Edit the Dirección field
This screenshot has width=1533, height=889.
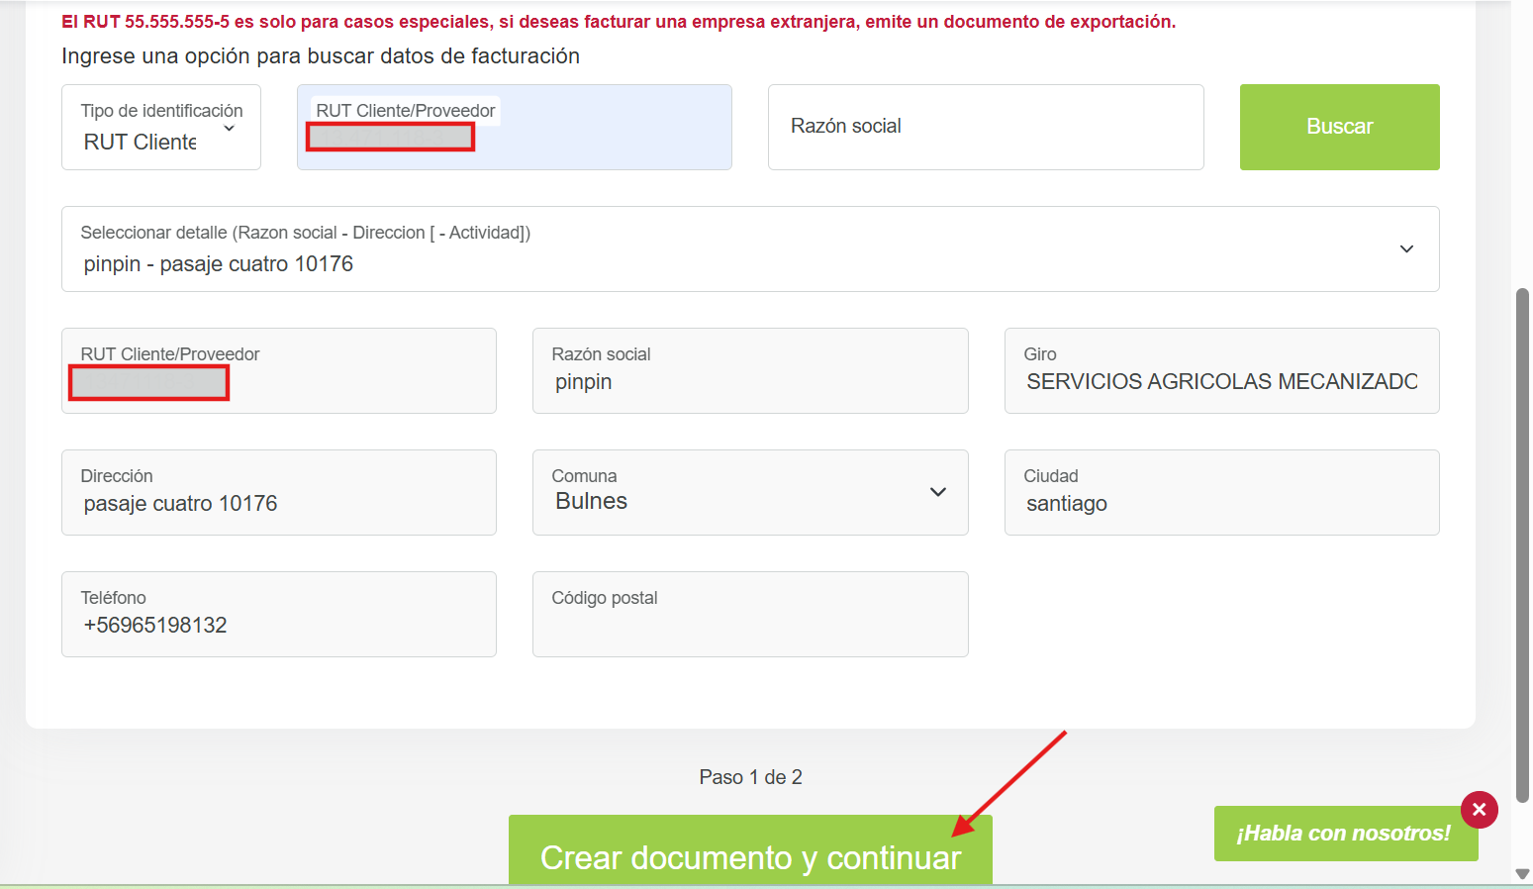[278, 494]
